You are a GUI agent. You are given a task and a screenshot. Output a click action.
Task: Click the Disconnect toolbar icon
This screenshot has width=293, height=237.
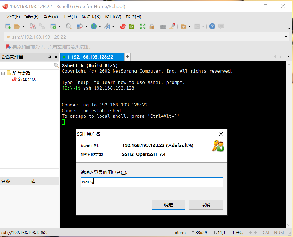click(x=33, y=26)
